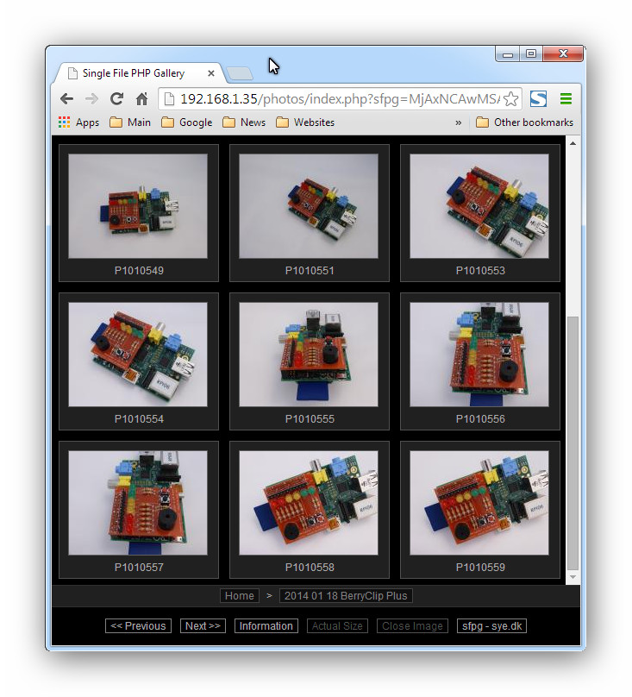The width and height of the screenshot is (632, 697).
Task: Bookmark this page with star icon
Action: (510, 99)
